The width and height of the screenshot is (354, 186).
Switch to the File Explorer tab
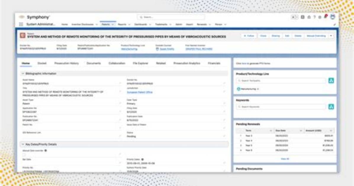(140, 63)
